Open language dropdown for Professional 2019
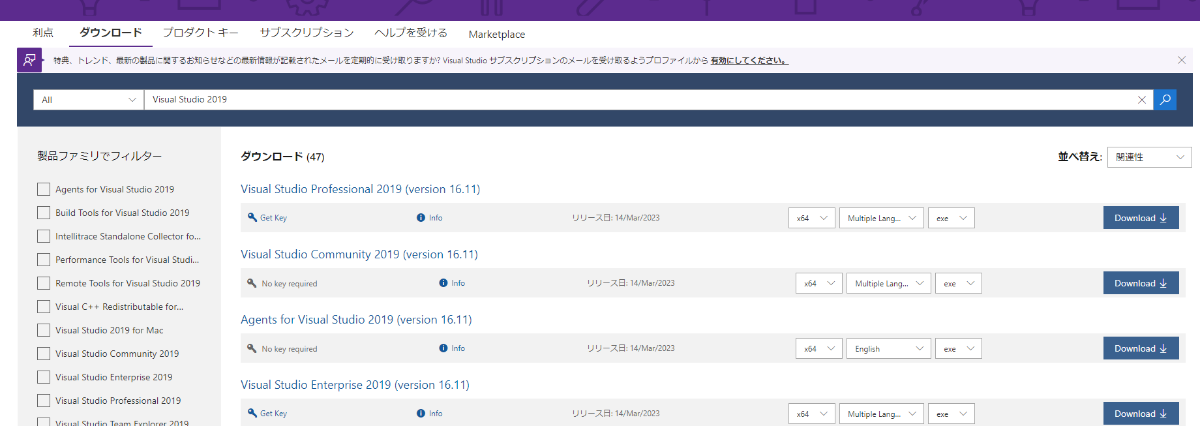Screen dimensions: 1200x426 tap(881, 218)
